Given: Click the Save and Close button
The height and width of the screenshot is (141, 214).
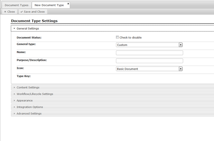Looking at the screenshot, I should pos(33,12).
